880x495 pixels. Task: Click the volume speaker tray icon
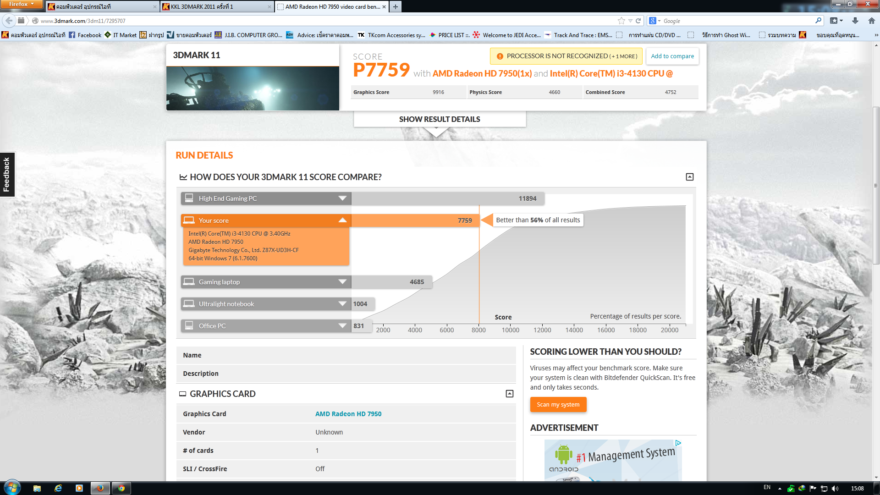click(835, 489)
